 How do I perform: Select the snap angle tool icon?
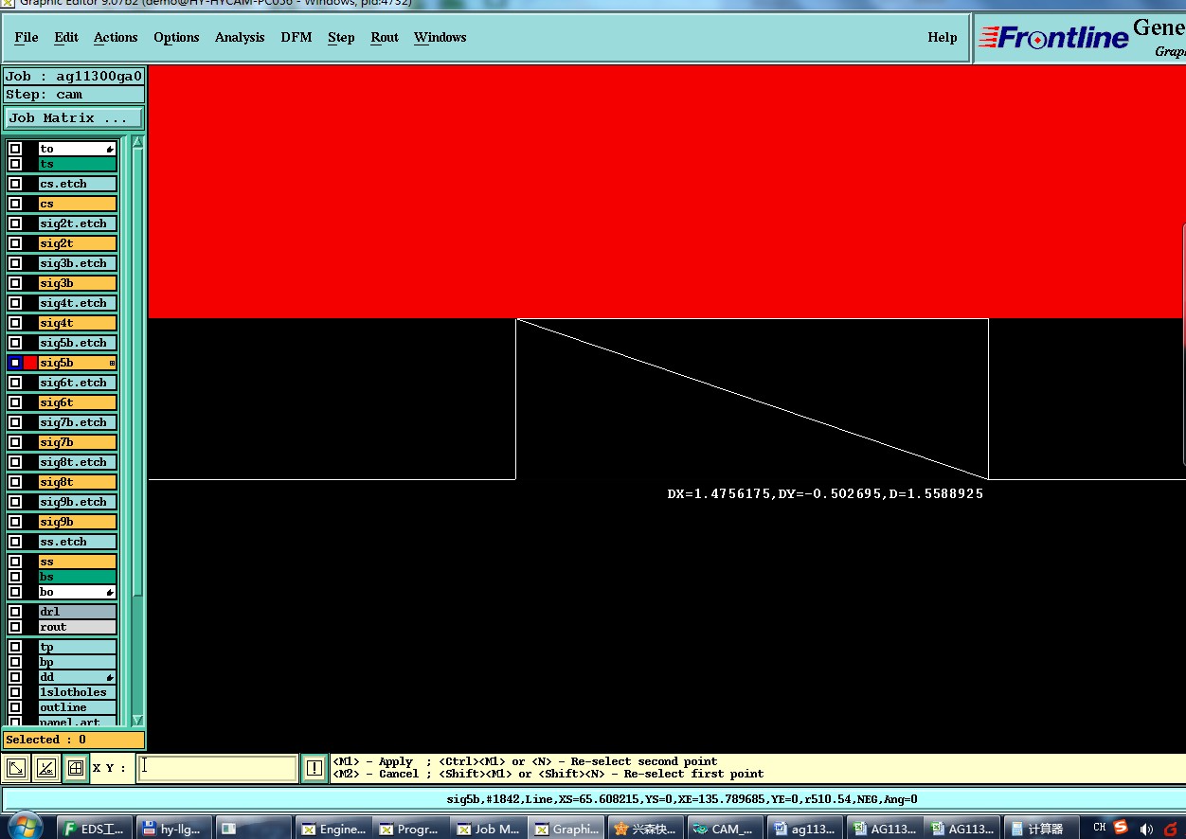point(45,769)
